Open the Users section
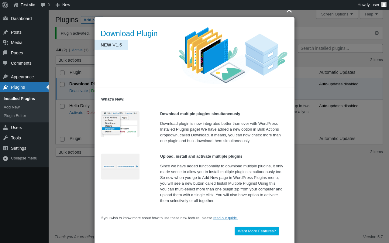Image resolution: width=389 pixels, height=243 pixels. [24, 128]
